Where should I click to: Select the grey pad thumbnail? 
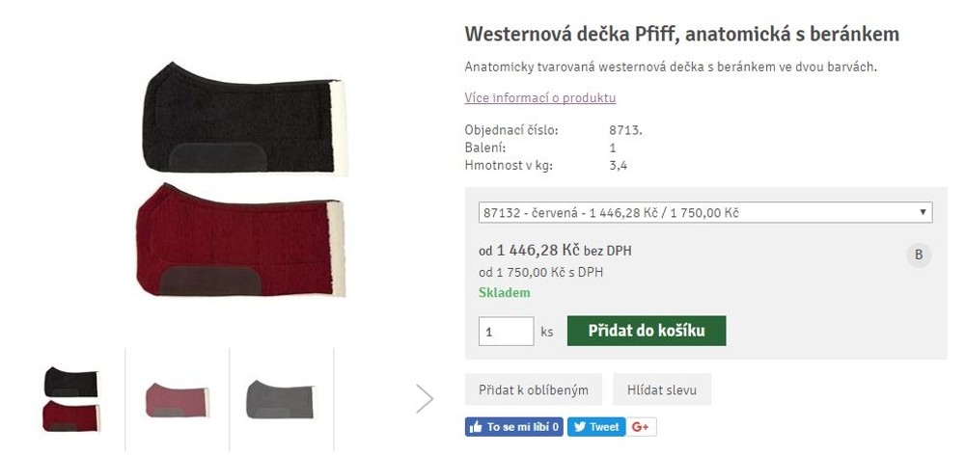280,399
